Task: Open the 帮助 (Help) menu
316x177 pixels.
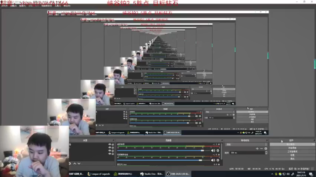Action: (67, 6)
